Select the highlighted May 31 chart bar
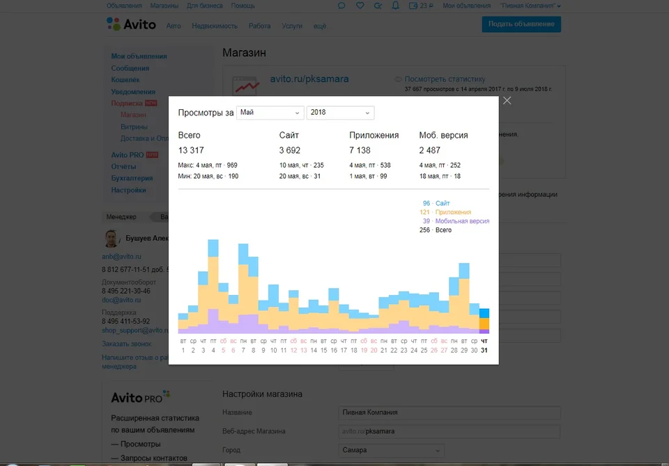The width and height of the screenshot is (669, 466). [484, 321]
